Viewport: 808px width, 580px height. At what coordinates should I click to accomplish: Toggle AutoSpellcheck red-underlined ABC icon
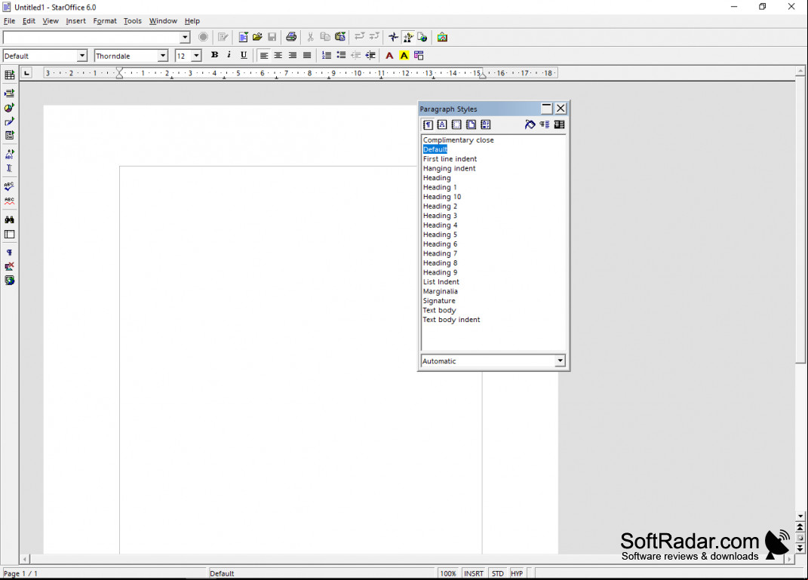[x=9, y=201]
